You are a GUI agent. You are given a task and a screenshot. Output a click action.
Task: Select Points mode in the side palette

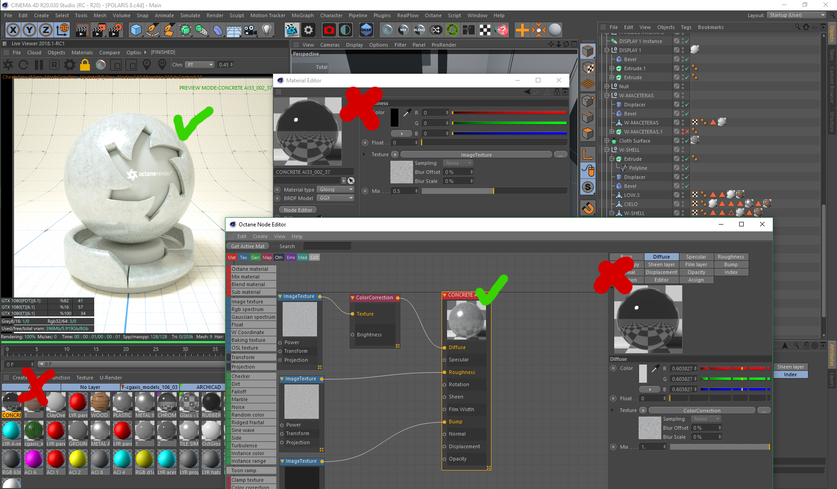tap(588, 101)
